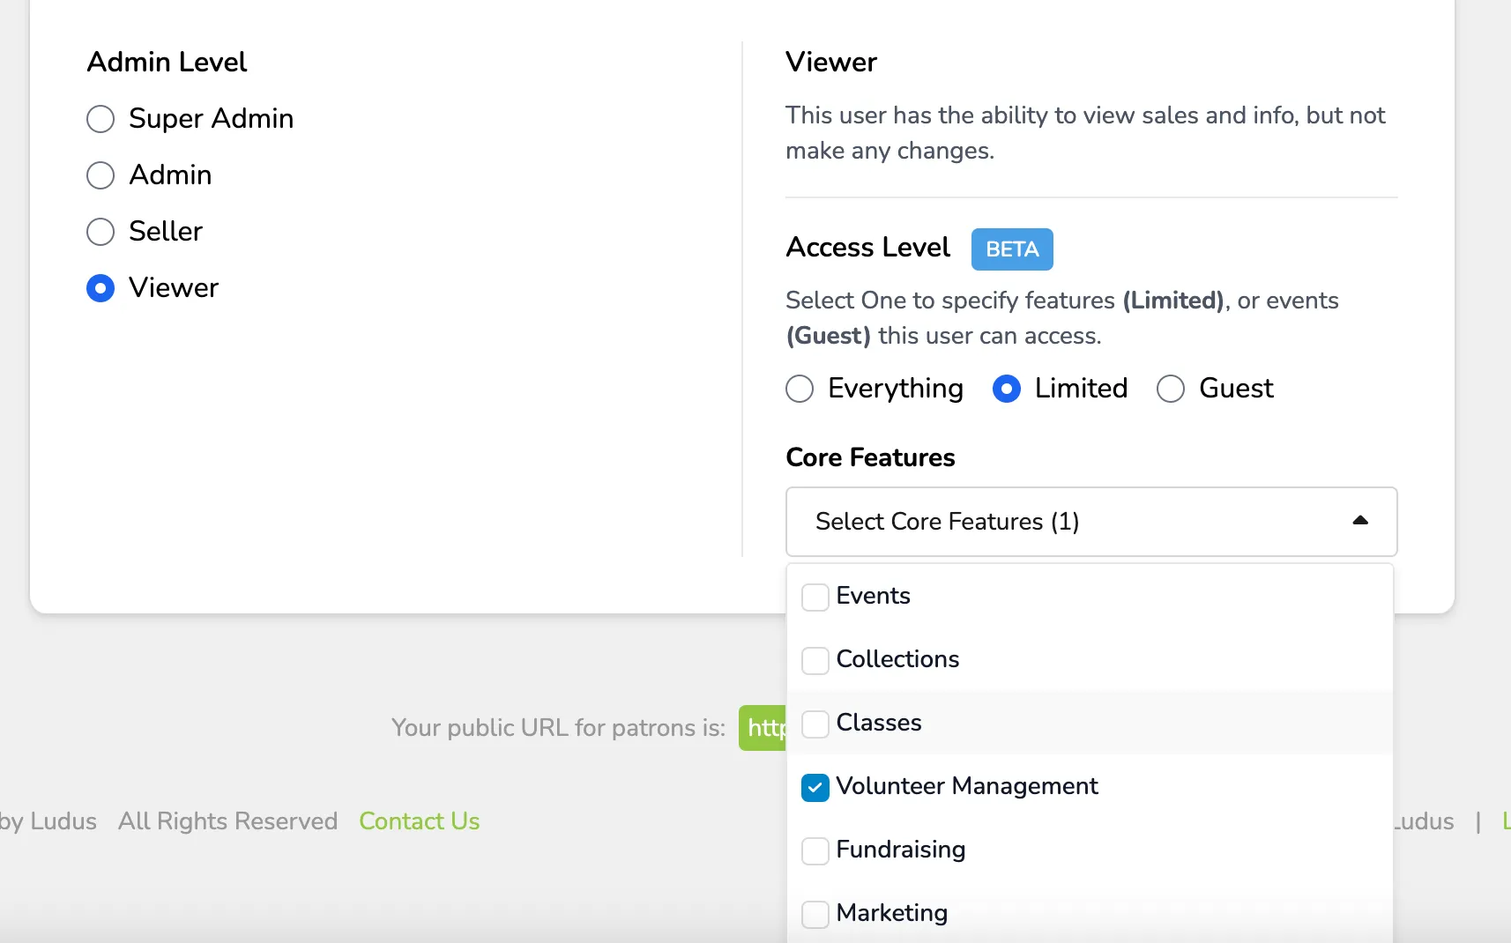Click the BETA badge next to Access Level
The image size is (1511, 943).
(1012, 249)
